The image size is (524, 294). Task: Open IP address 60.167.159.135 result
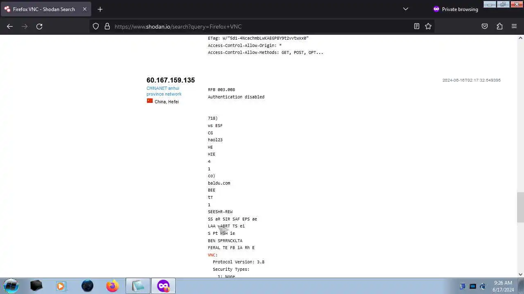171,80
